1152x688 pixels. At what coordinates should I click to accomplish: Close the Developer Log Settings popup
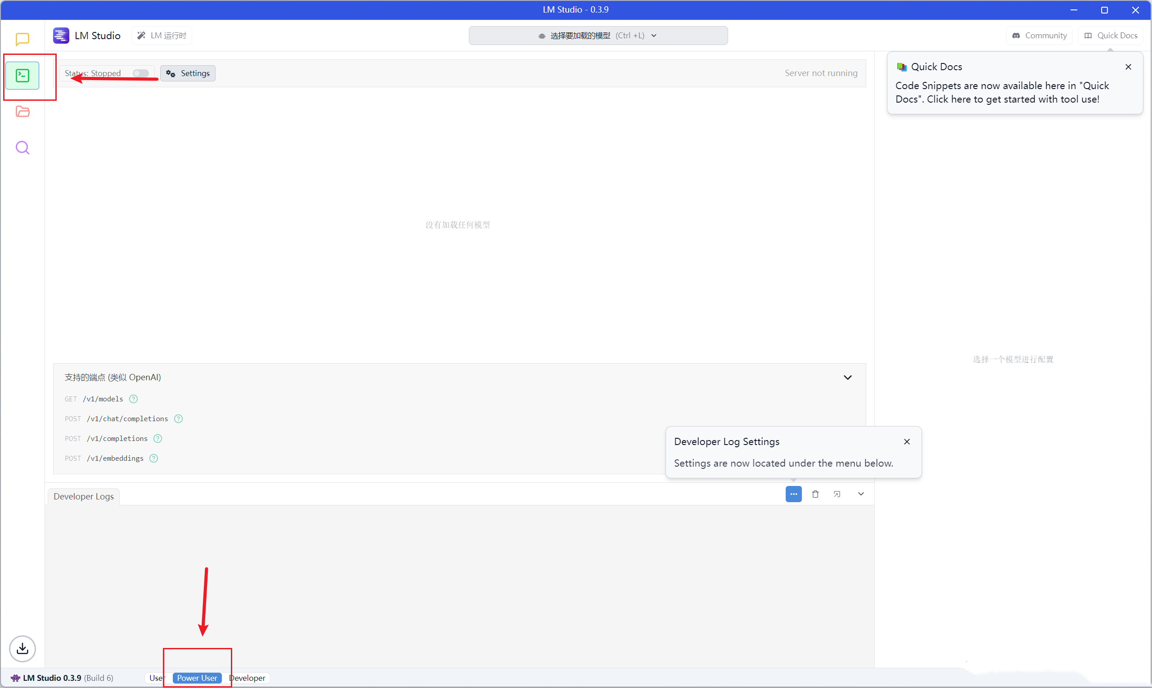click(x=907, y=441)
